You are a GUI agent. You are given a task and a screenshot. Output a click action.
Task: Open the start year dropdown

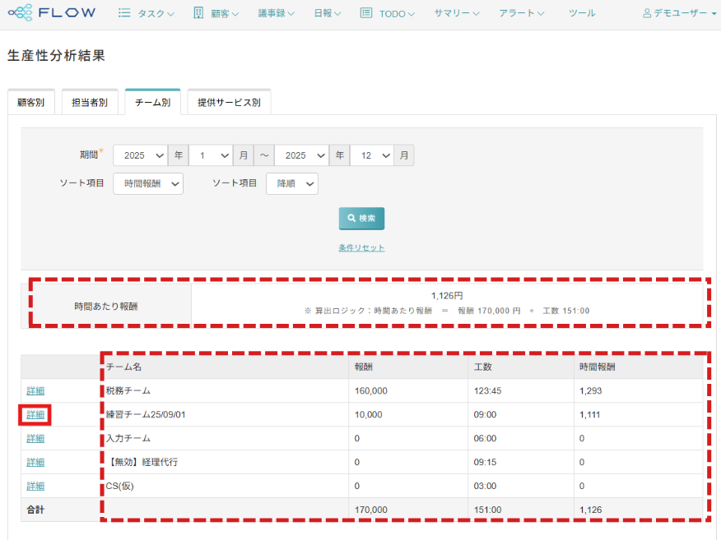coord(140,155)
